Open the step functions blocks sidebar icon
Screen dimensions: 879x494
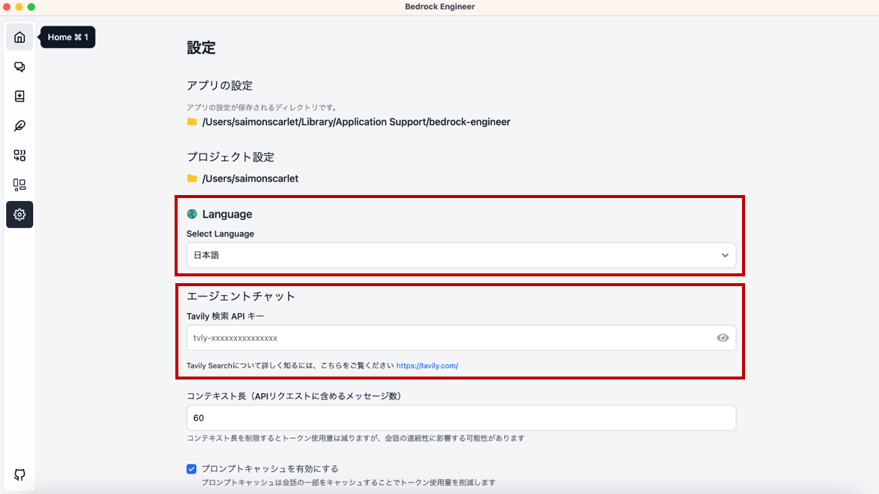point(20,155)
